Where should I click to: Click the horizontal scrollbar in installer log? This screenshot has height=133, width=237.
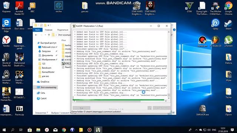click(108, 101)
